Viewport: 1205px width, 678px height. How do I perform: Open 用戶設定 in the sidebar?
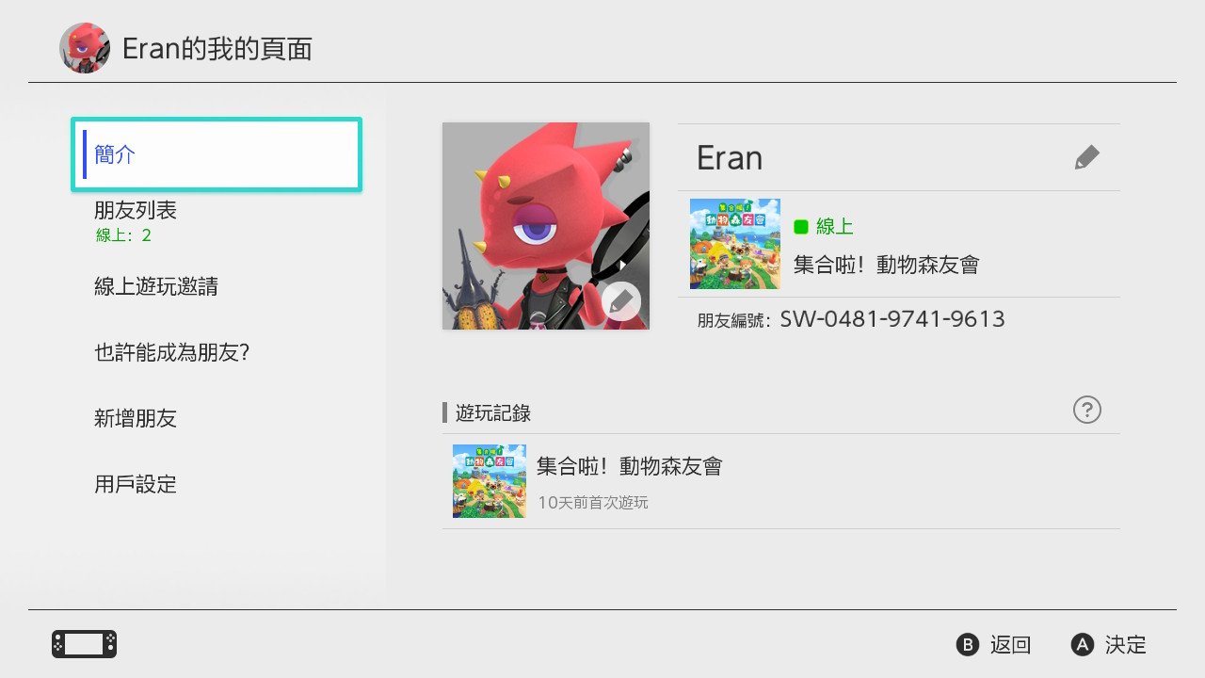tap(217, 484)
